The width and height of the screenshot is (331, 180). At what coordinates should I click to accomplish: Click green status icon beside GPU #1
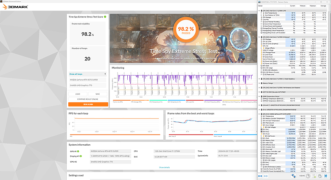click(x=78, y=151)
